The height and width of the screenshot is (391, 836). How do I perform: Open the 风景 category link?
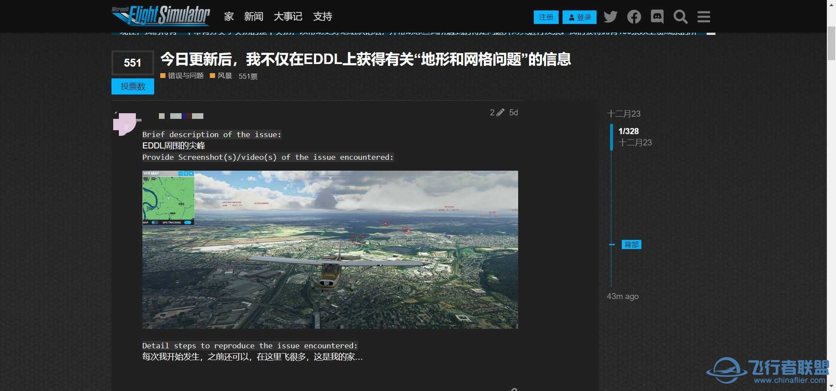(x=221, y=76)
